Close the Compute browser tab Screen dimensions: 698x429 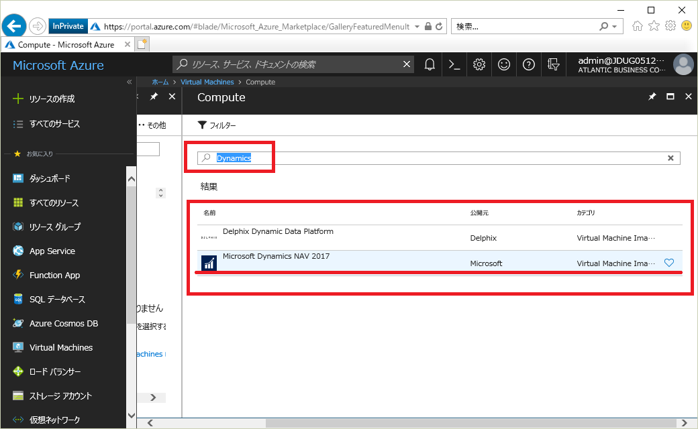pyautogui.click(x=128, y=44)
